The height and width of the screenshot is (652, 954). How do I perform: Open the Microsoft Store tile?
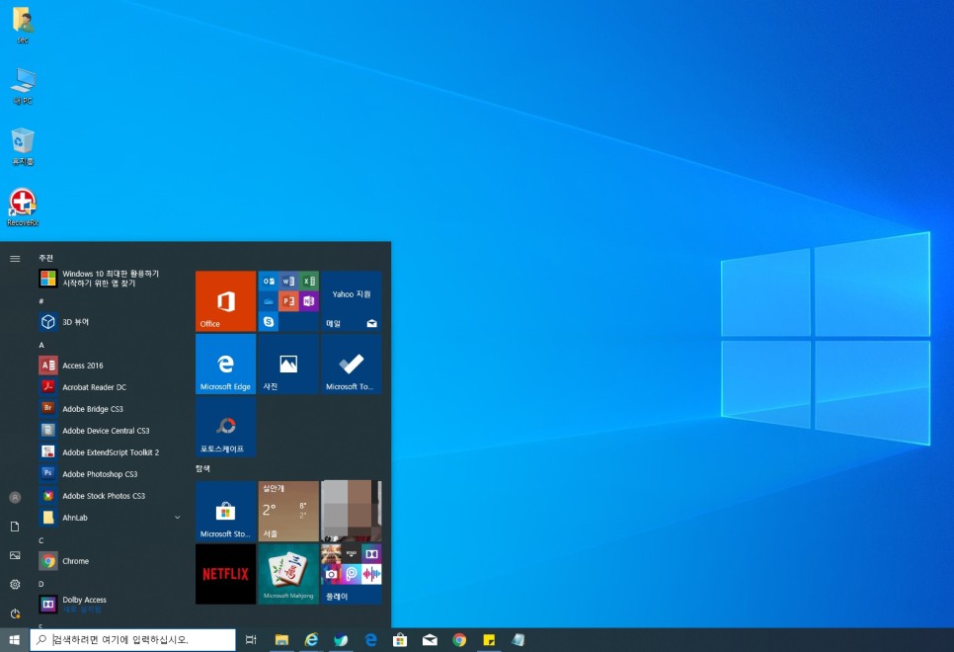click(226, 511)
